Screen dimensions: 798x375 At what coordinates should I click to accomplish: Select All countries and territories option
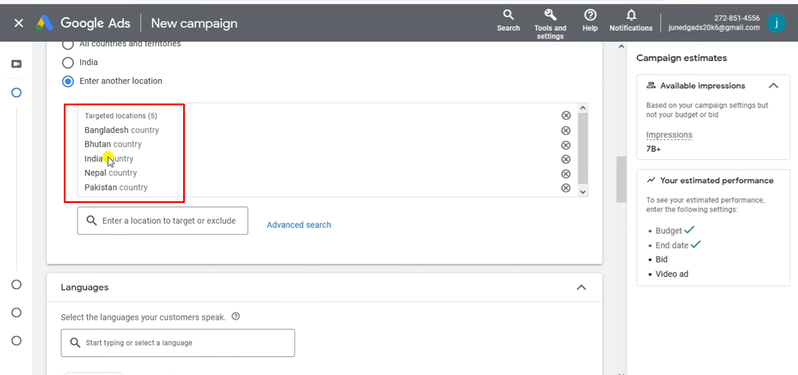click(x=68, y=44)
